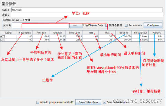Toggle Include group name in label checkbox
The image size is (166, 106).
(x=38, y=102)
